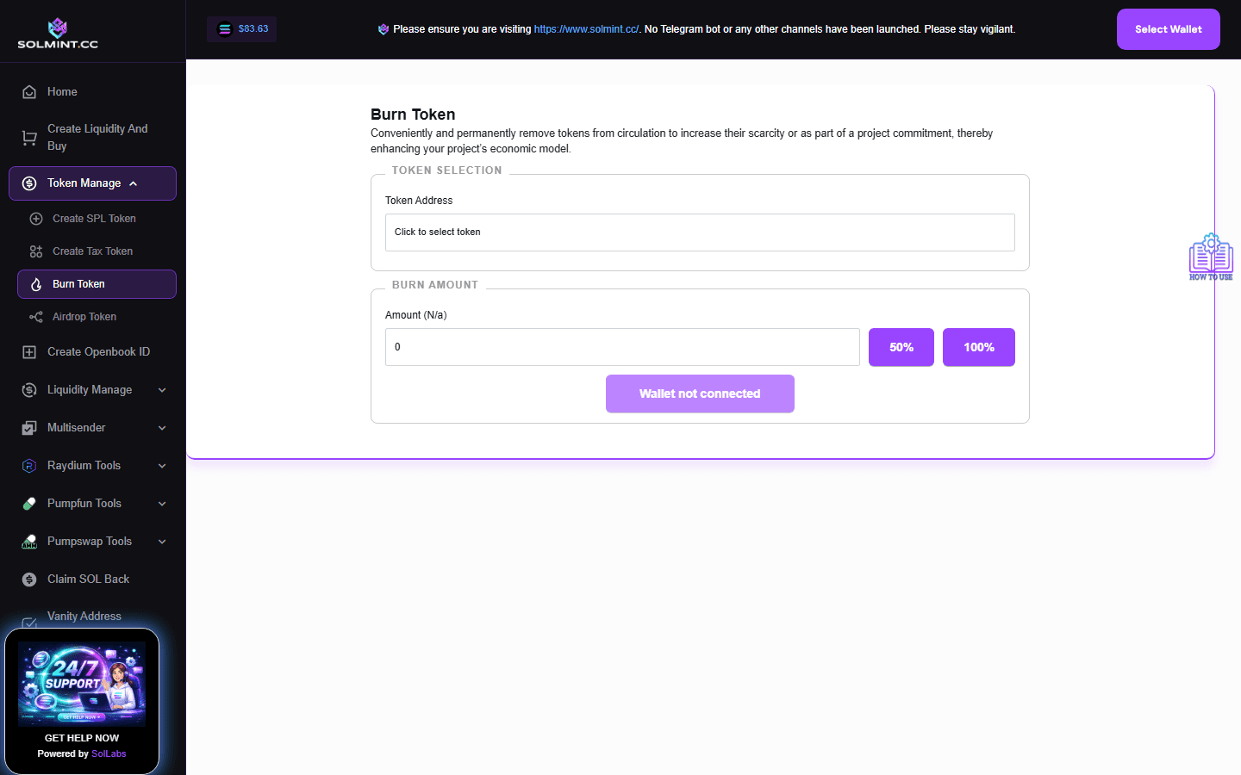
Task: Click the Claim SOL Back coin icon
Action: pos(28,579)
